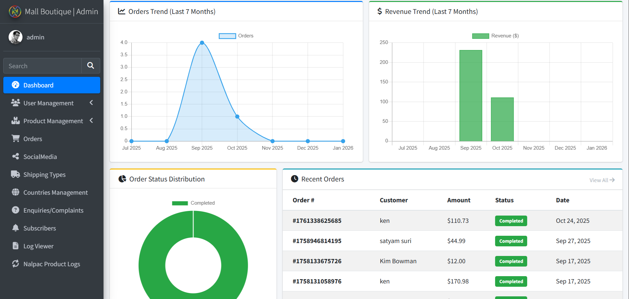This screenshot has height=299, width=629.
Task: Click the Enquiries/Complaints question icon
Action: (16, 210)
